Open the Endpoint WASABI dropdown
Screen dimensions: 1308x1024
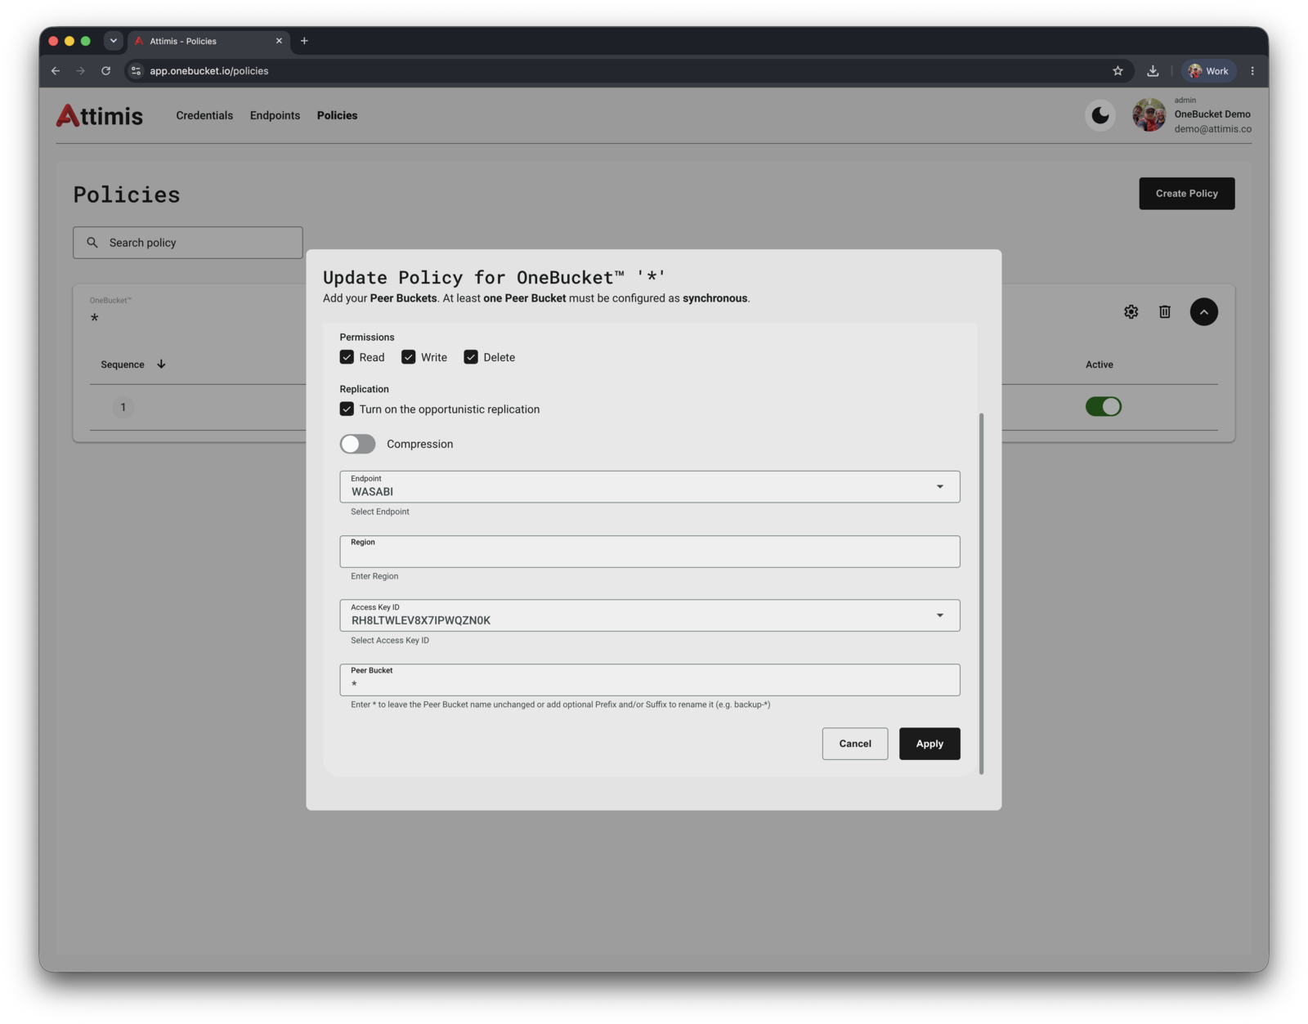pyautogui.click(x=650, y=487)
